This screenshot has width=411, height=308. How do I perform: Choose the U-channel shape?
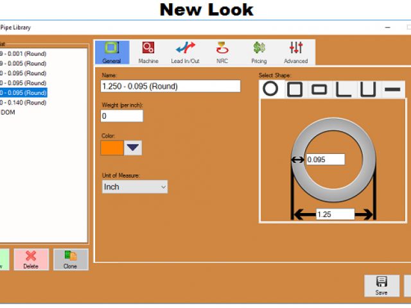(367, 89)
